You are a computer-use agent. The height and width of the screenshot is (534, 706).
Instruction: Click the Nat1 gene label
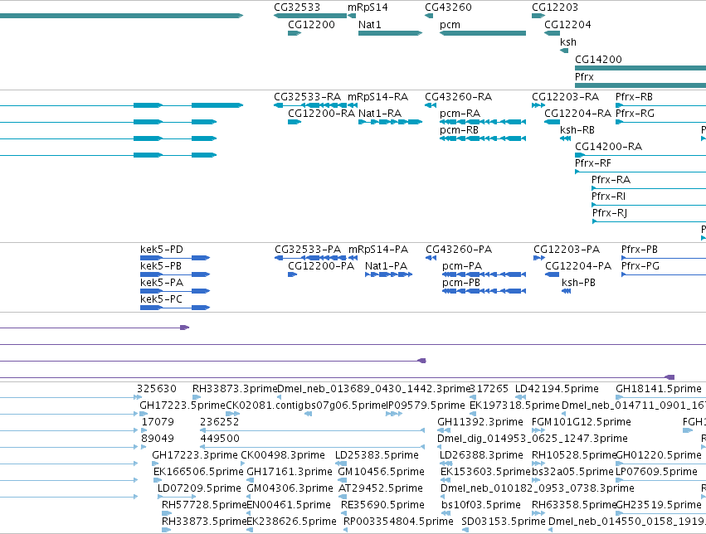pos(370,25)
